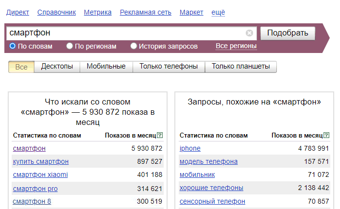Open the 'Директ' link
The image size is (340, 209).
pos(17,12)
